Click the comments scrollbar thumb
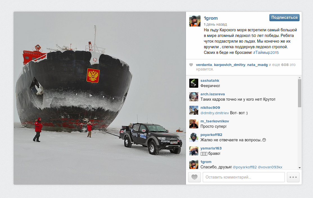The width and height of the screenshot is (313, 198). pyautogui.click(x=300, y=93)
